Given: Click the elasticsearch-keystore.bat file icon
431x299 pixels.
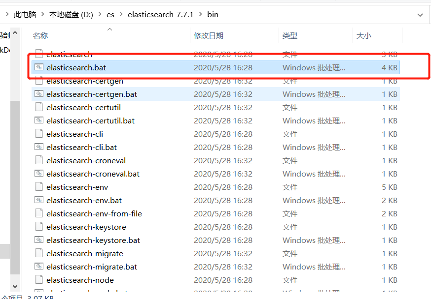Looking at the screenshot, I should 39,240.
